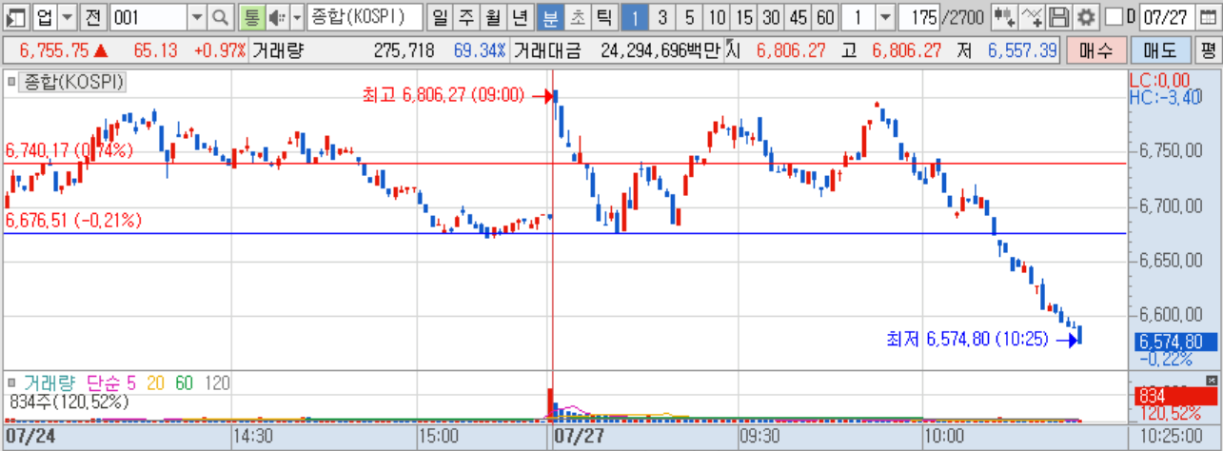Choose the 60 minute interval button

pos(826,16)
